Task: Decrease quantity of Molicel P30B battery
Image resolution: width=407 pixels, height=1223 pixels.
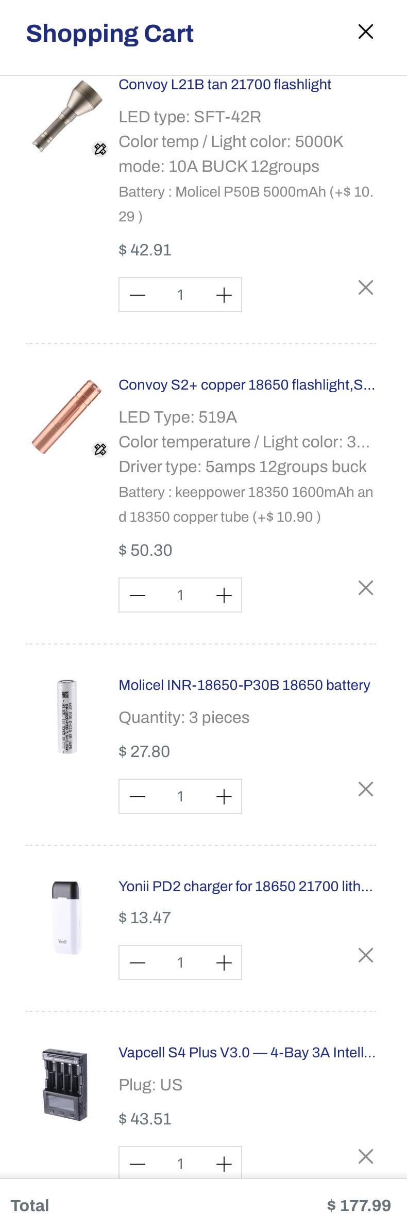Action: click(x=138, y=797)
